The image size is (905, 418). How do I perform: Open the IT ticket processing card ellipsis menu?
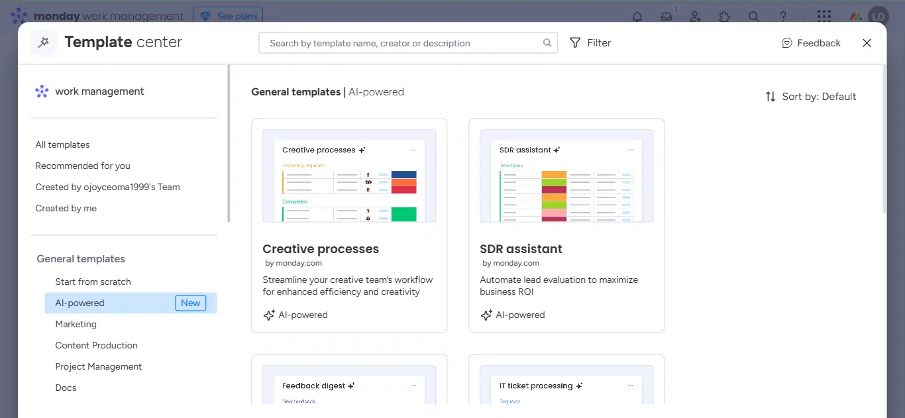click(x=631, y=386)
